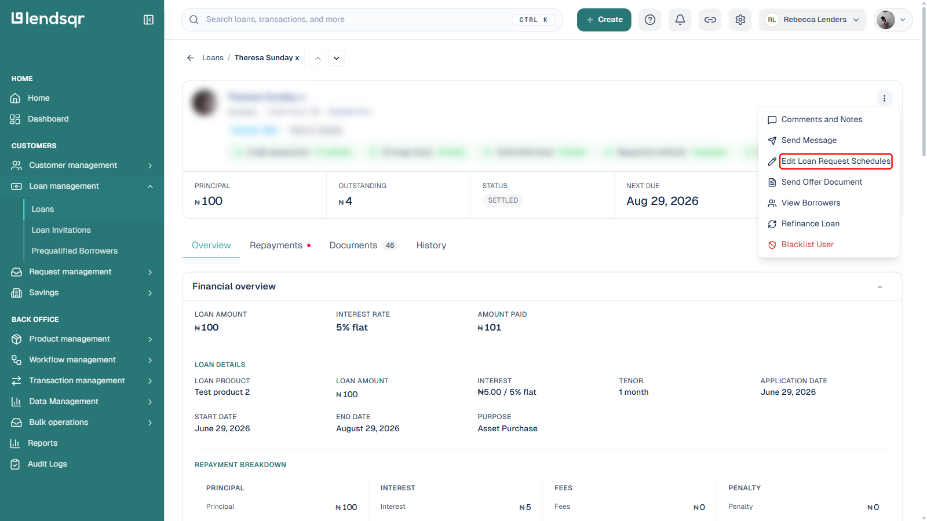
Task: Click the Lendsqr logo
Action: 48,19
